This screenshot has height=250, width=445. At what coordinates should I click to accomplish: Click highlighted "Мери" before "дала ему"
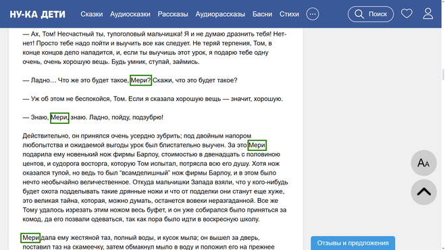[30, 238]
